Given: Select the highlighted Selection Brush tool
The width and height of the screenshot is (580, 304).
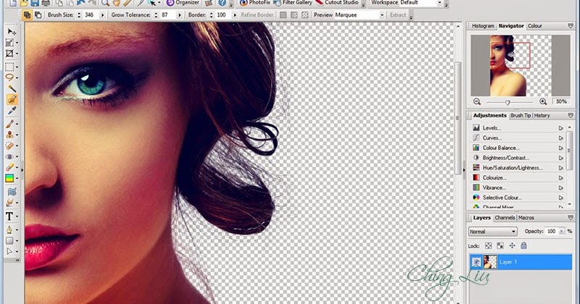Looking at the screenshot, I should coord(12,99).
